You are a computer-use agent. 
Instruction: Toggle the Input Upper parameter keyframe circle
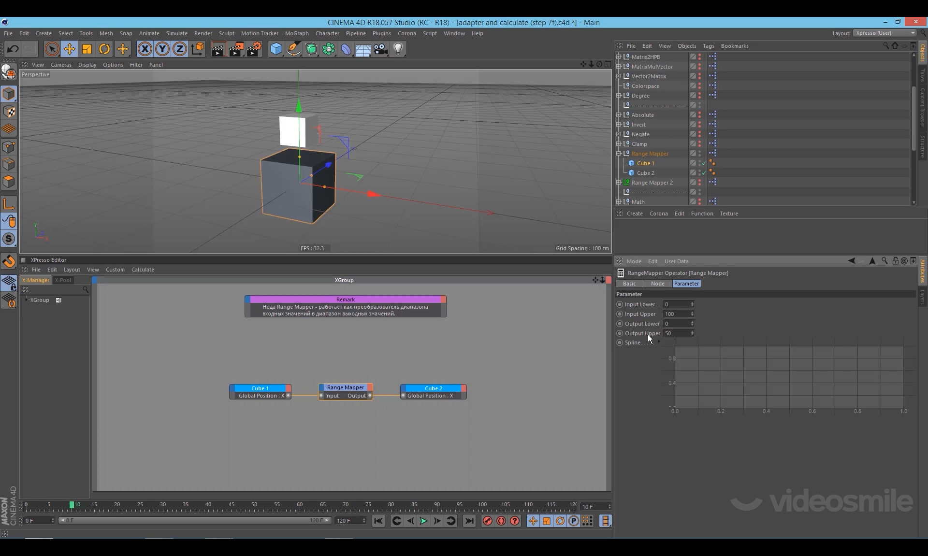[620, 314]
